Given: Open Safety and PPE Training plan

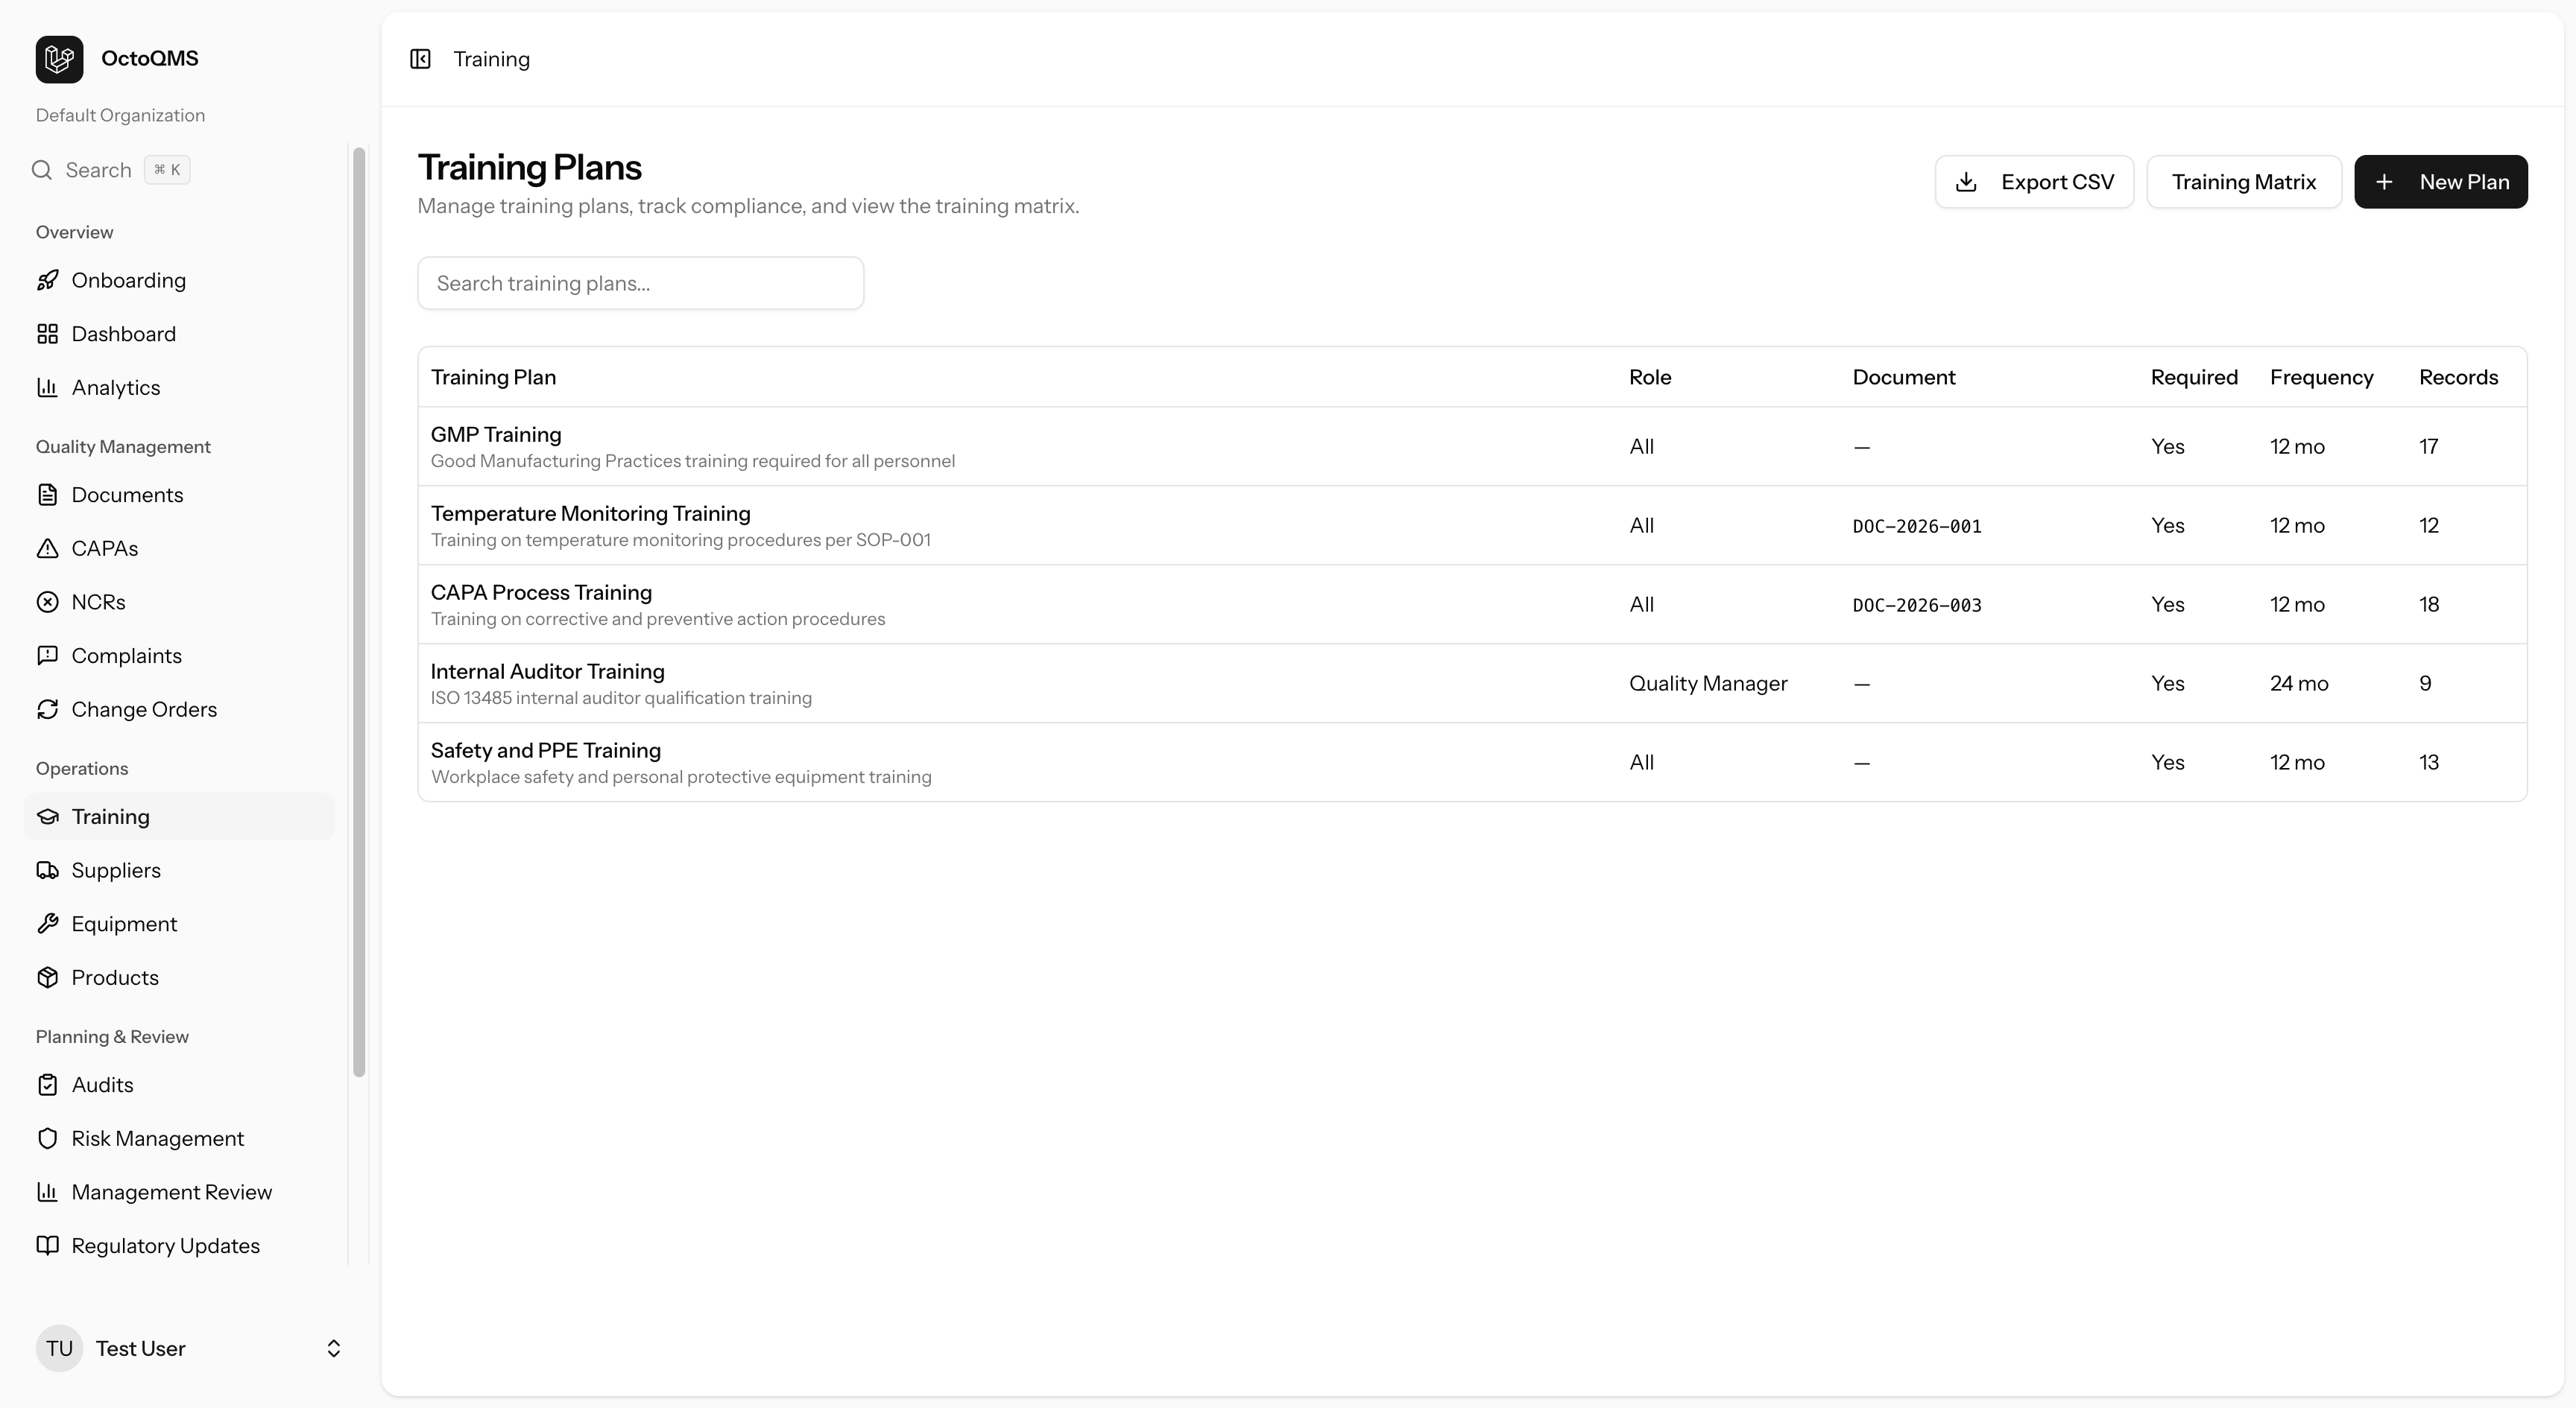Looking at the screenshot, I should click(x=1472, y=762).
